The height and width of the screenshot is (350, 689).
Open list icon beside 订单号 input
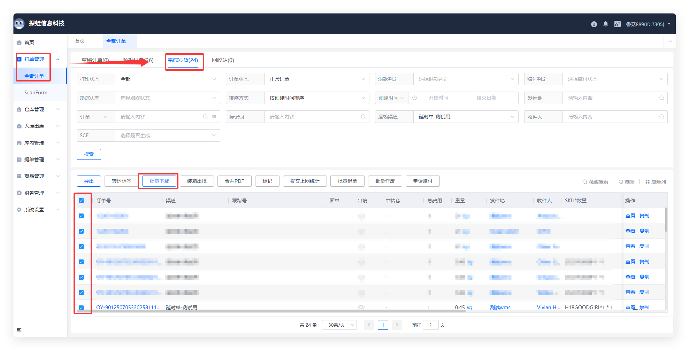click(x=214, y=117)
